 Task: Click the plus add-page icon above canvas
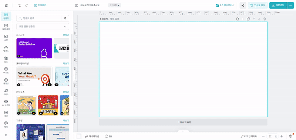[243, 19]
